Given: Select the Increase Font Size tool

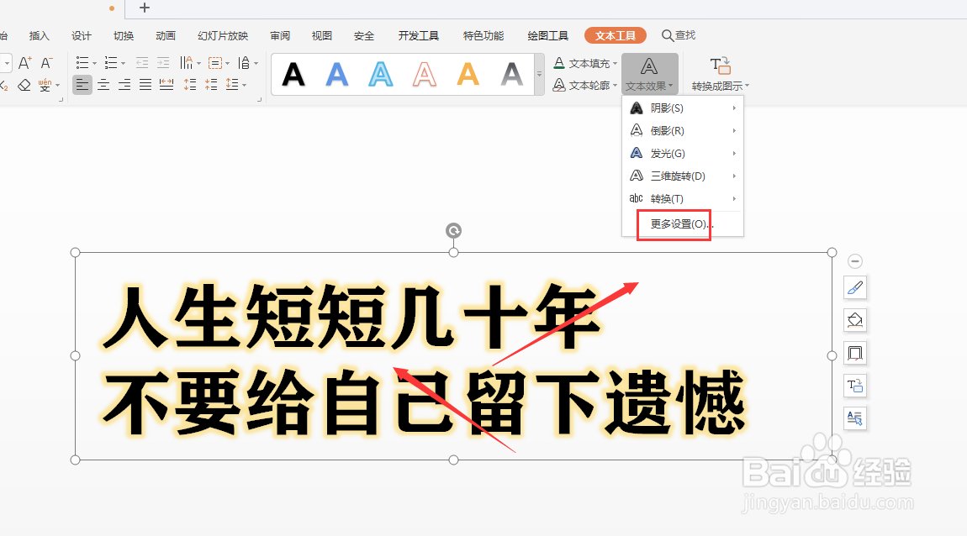Looking at the screenshot, I should click(25, 62).
